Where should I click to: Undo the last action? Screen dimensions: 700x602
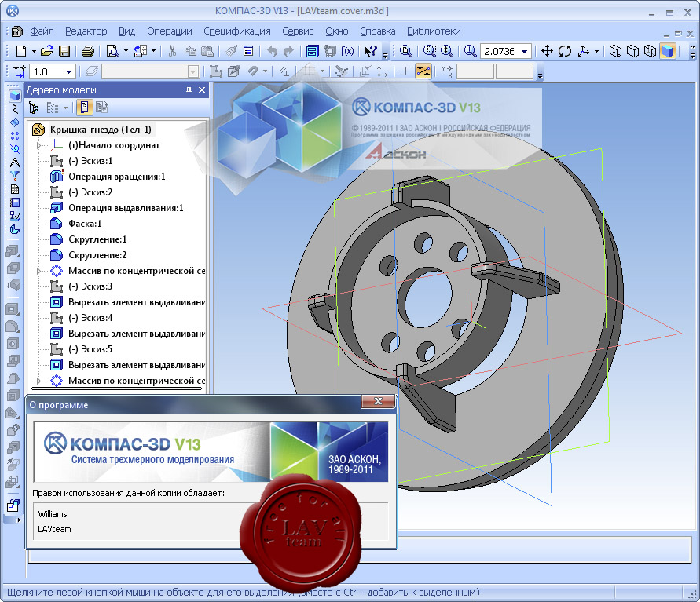pyautogui.click(x=272, y=51)
